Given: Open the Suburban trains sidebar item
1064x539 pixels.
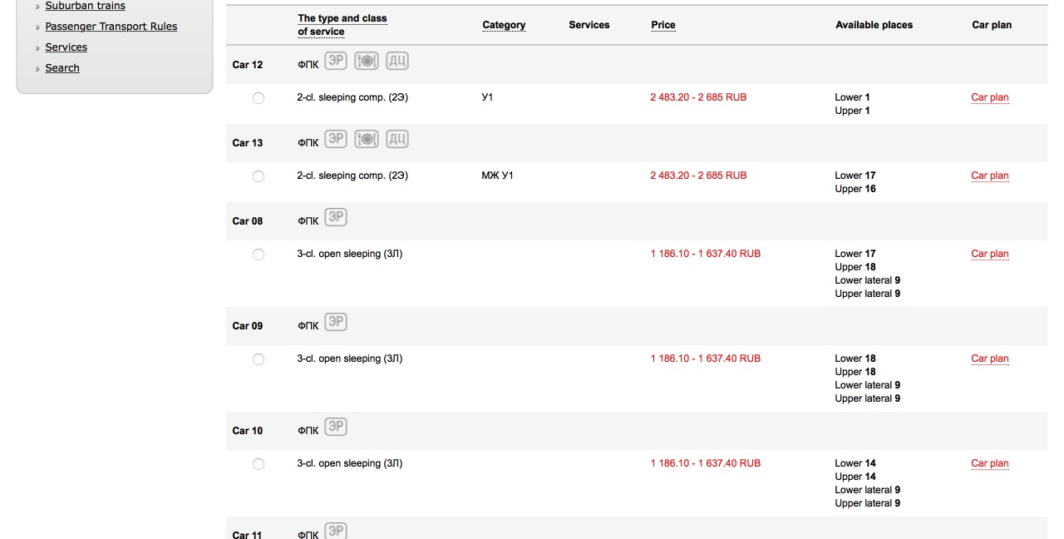Looking at the screenshot, I should pyautogui.click(x=85, y=6).
